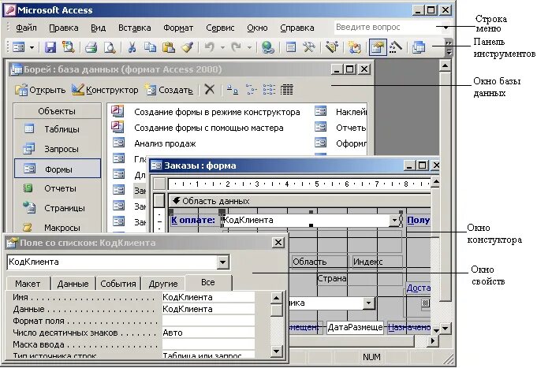This screenshot has width=537, height=368.
Task: Expand the Undo history dropdown
Action: [223, 47]
